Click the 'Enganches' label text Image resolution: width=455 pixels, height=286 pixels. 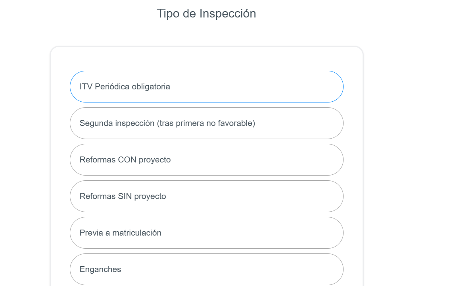click(100, 269)
